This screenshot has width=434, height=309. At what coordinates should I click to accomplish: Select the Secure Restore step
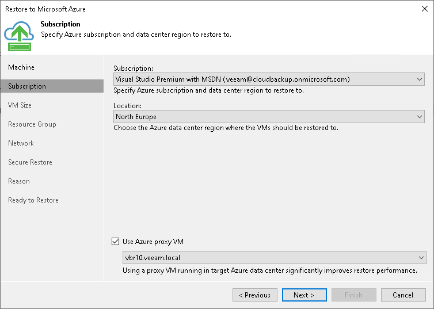point(30,162)
